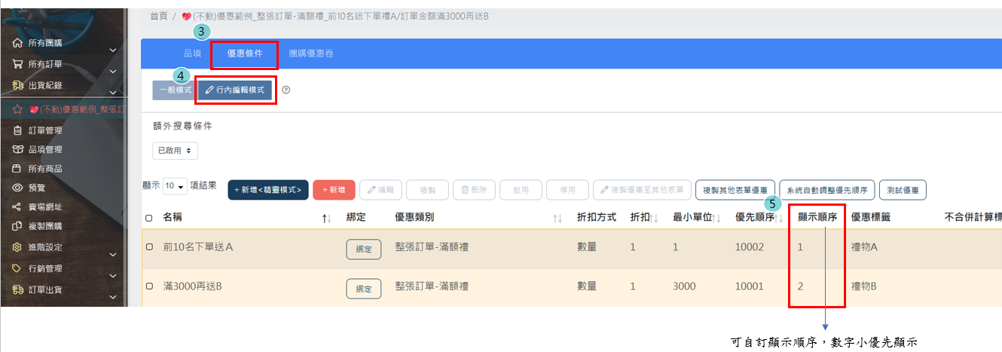
Task: Open the 顯示 10 results-per-page dropdown
Action: point(175,186)
